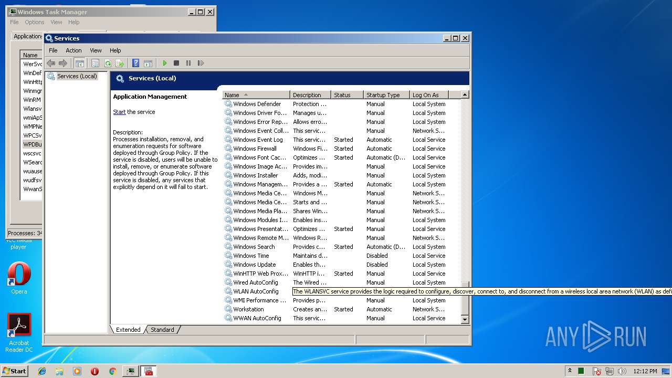Click gear icon beside Windows Image Acquisition
This screenshot has height=378, width=672.
pos(228,166)
